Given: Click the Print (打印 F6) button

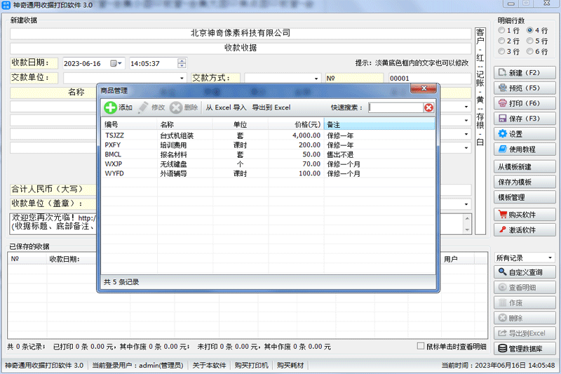Looking at the screenshot, I should [525, 103].
